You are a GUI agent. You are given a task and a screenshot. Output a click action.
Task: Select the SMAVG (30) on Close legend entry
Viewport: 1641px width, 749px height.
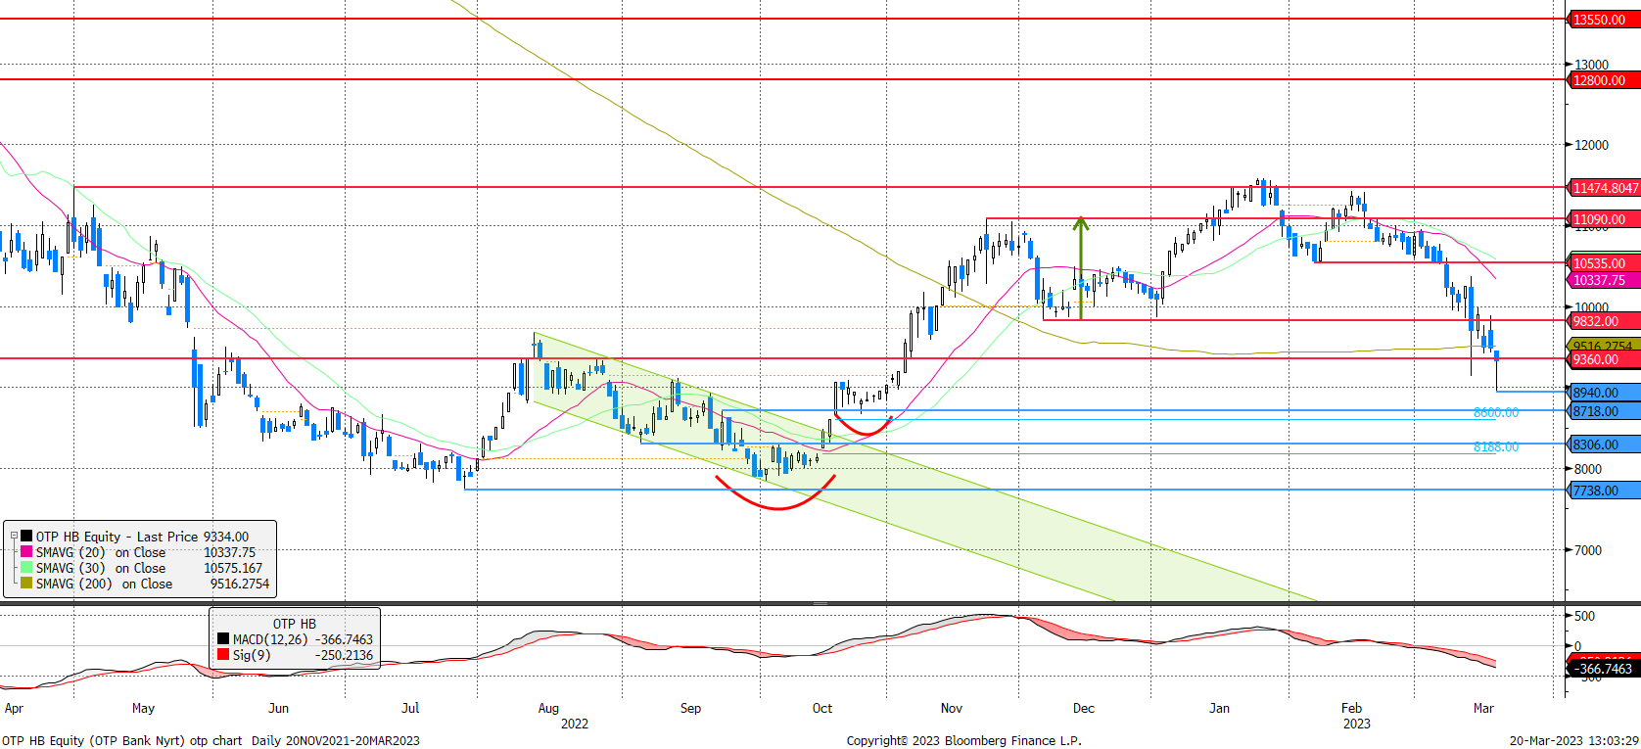pos(101,568)
